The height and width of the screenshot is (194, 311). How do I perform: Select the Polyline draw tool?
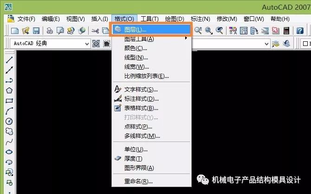[x=9, y=80]
